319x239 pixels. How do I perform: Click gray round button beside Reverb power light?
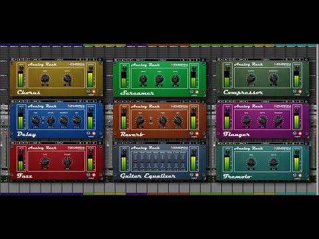pyautogui.click(x=191, y=133)
